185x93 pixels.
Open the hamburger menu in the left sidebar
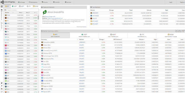(2, 6)
